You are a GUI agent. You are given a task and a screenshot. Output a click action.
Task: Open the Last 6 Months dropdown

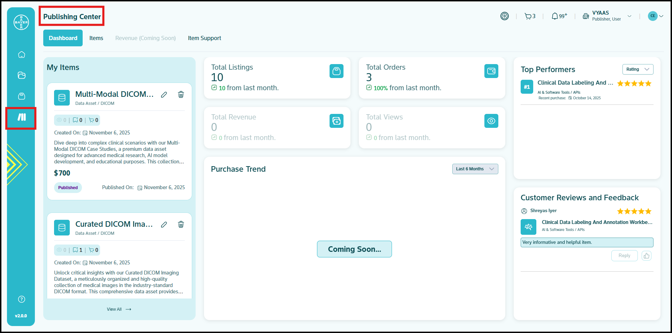(475, 169)
